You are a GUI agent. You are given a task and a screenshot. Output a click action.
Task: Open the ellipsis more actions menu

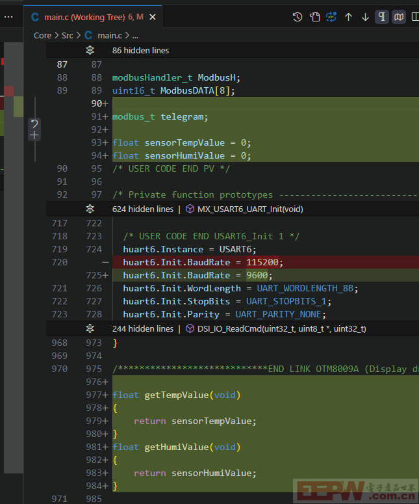click(x=8, y=17)
